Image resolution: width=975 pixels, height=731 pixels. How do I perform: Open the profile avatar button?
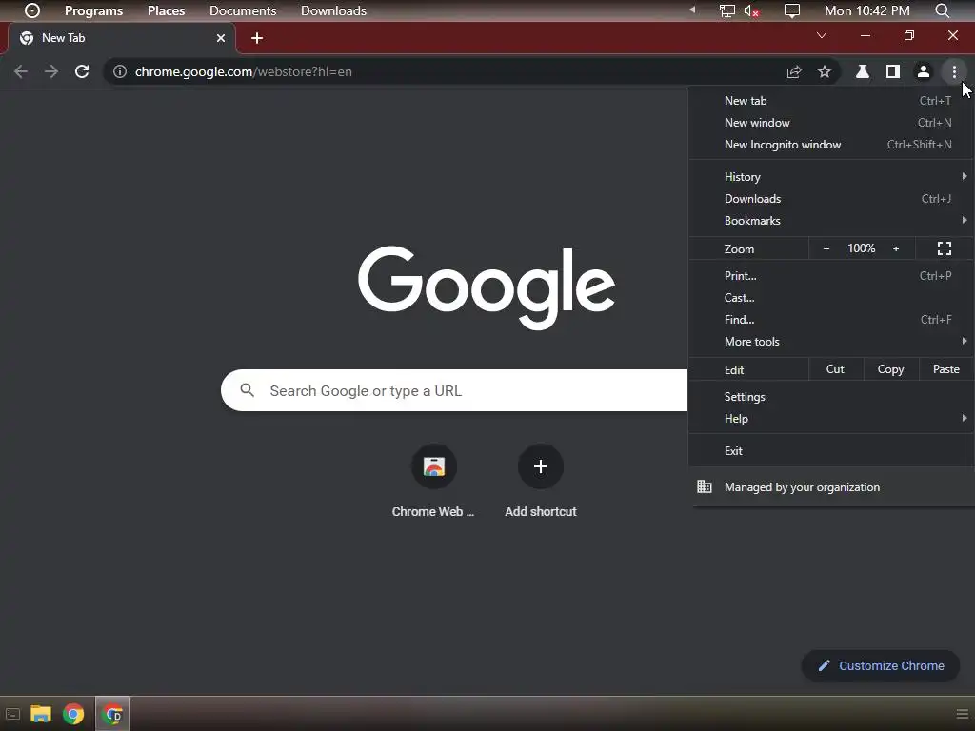coord(924,71)
